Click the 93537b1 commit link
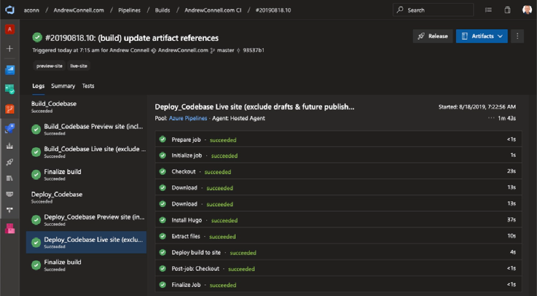 pos(253,50)
